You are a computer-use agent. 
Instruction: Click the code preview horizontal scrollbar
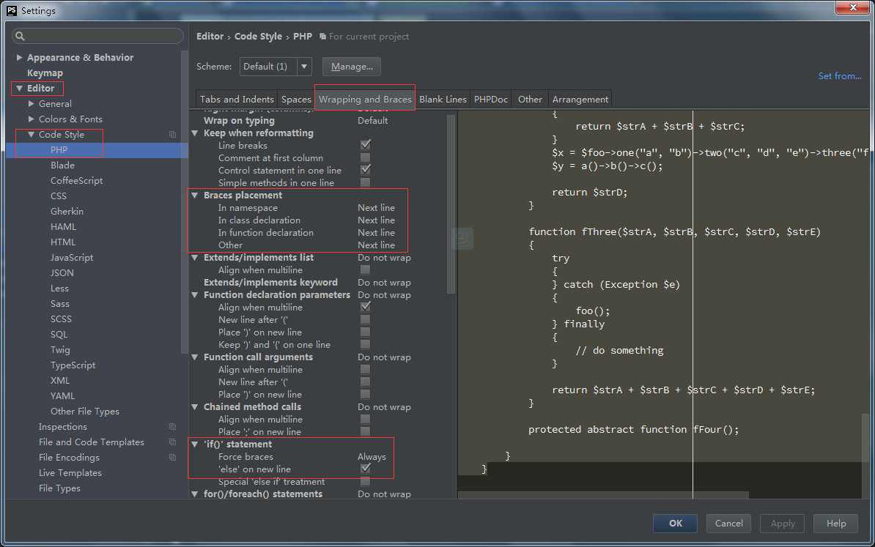602,495
